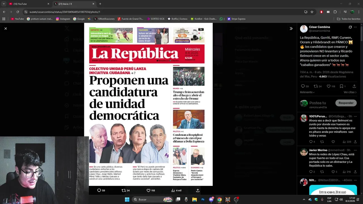
Task: Open more options on Javier Merino's reply
Action: 355,150
